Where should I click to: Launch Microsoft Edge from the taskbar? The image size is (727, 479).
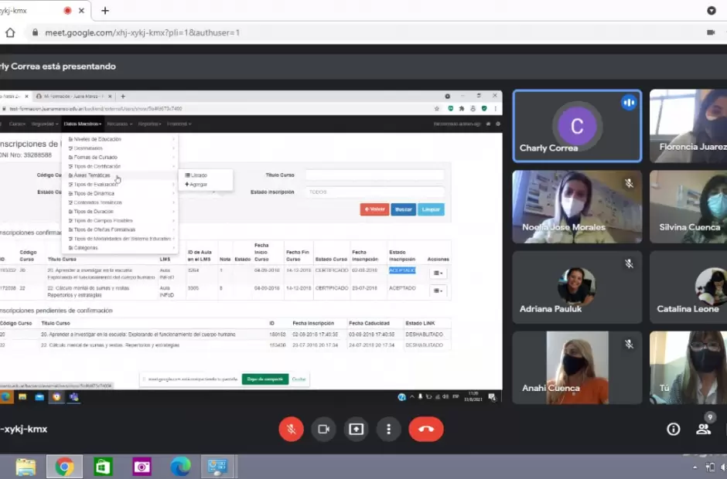(180, 467)
